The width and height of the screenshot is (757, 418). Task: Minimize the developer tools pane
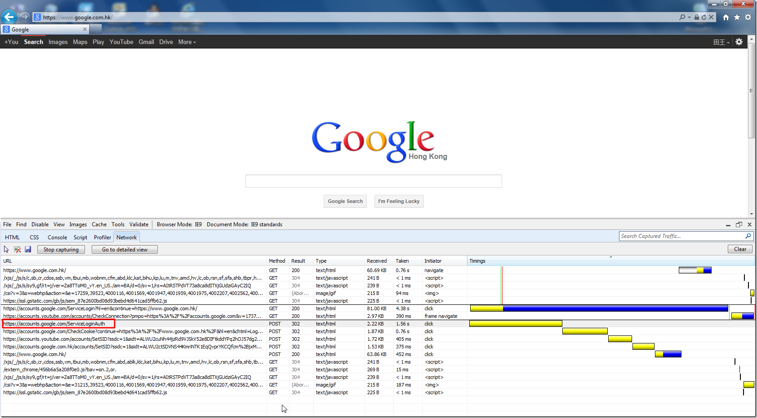(728, 225)
